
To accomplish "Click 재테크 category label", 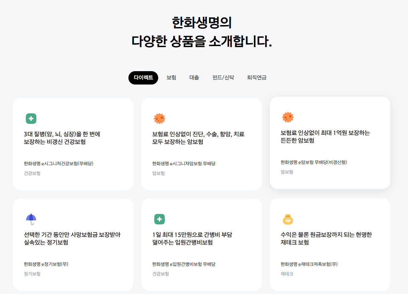I will coord(287,274).
